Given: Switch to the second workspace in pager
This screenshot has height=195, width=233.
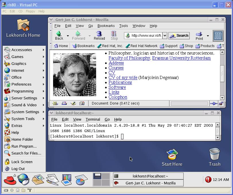Looking at the screenshot, I should 106,176.
